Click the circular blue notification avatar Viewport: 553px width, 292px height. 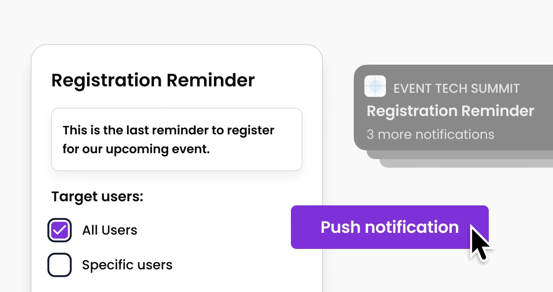[375, 86]
